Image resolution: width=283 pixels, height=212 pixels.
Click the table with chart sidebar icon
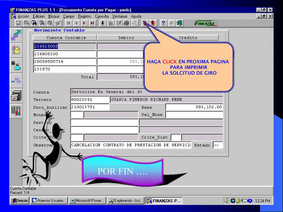pyautogui.click(x=16, y=111)
